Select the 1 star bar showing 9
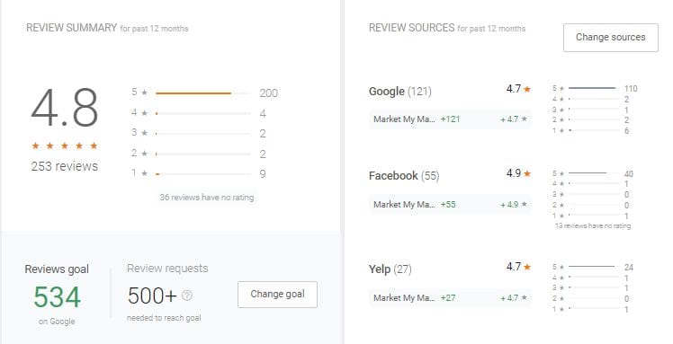 tap(203, 174)
